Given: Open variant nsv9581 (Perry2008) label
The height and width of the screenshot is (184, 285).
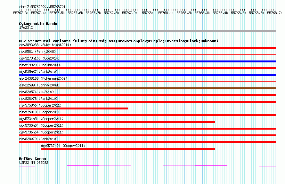Looking at the screenshot, I should point(37,52).
